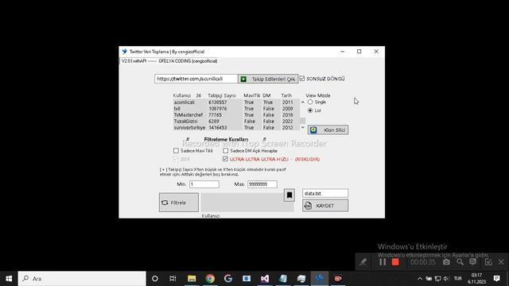509x286 pixels.
Task: Take a screenshot with camera icon
Action: pyautogui.click(x=446, y=262)
